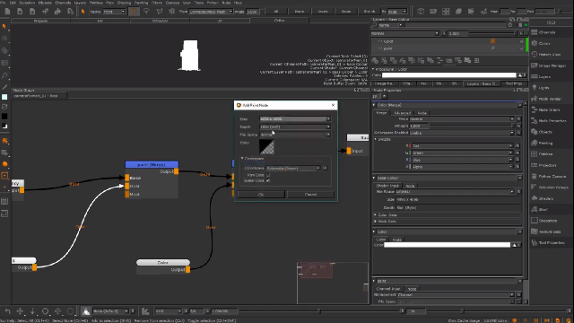The height and width of the screenshot is (323, 574).
Task: Open the Projectors palette
Action: point(547,165)
